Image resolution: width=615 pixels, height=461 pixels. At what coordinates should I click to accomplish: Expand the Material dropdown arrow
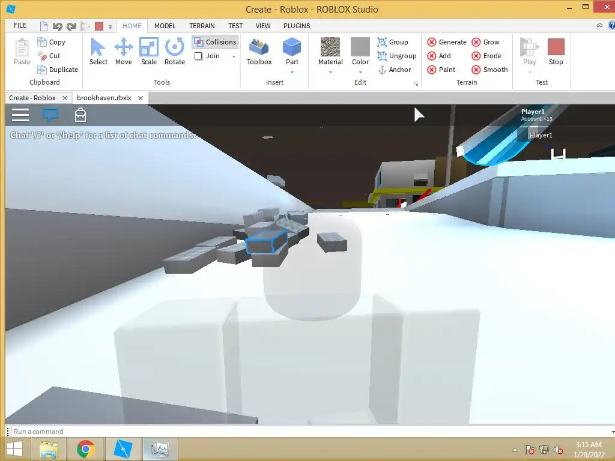pos(330,73)
